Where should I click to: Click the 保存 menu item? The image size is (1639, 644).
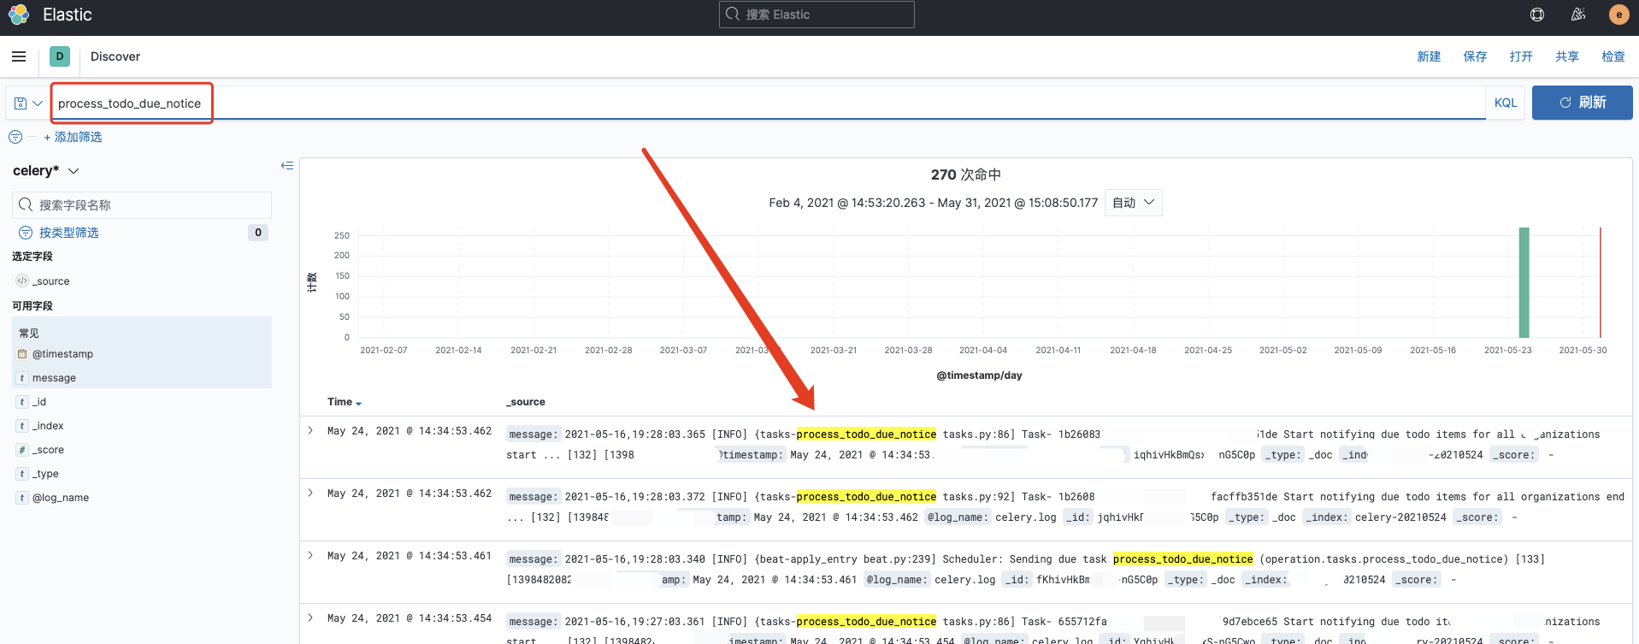tap(1475, 56)
